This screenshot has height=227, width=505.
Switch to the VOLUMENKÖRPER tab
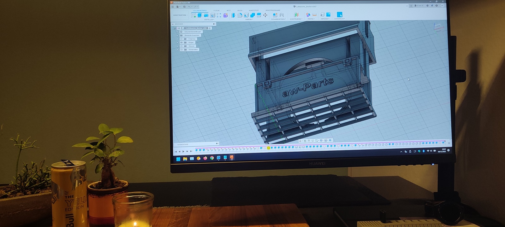pos(200,10)
